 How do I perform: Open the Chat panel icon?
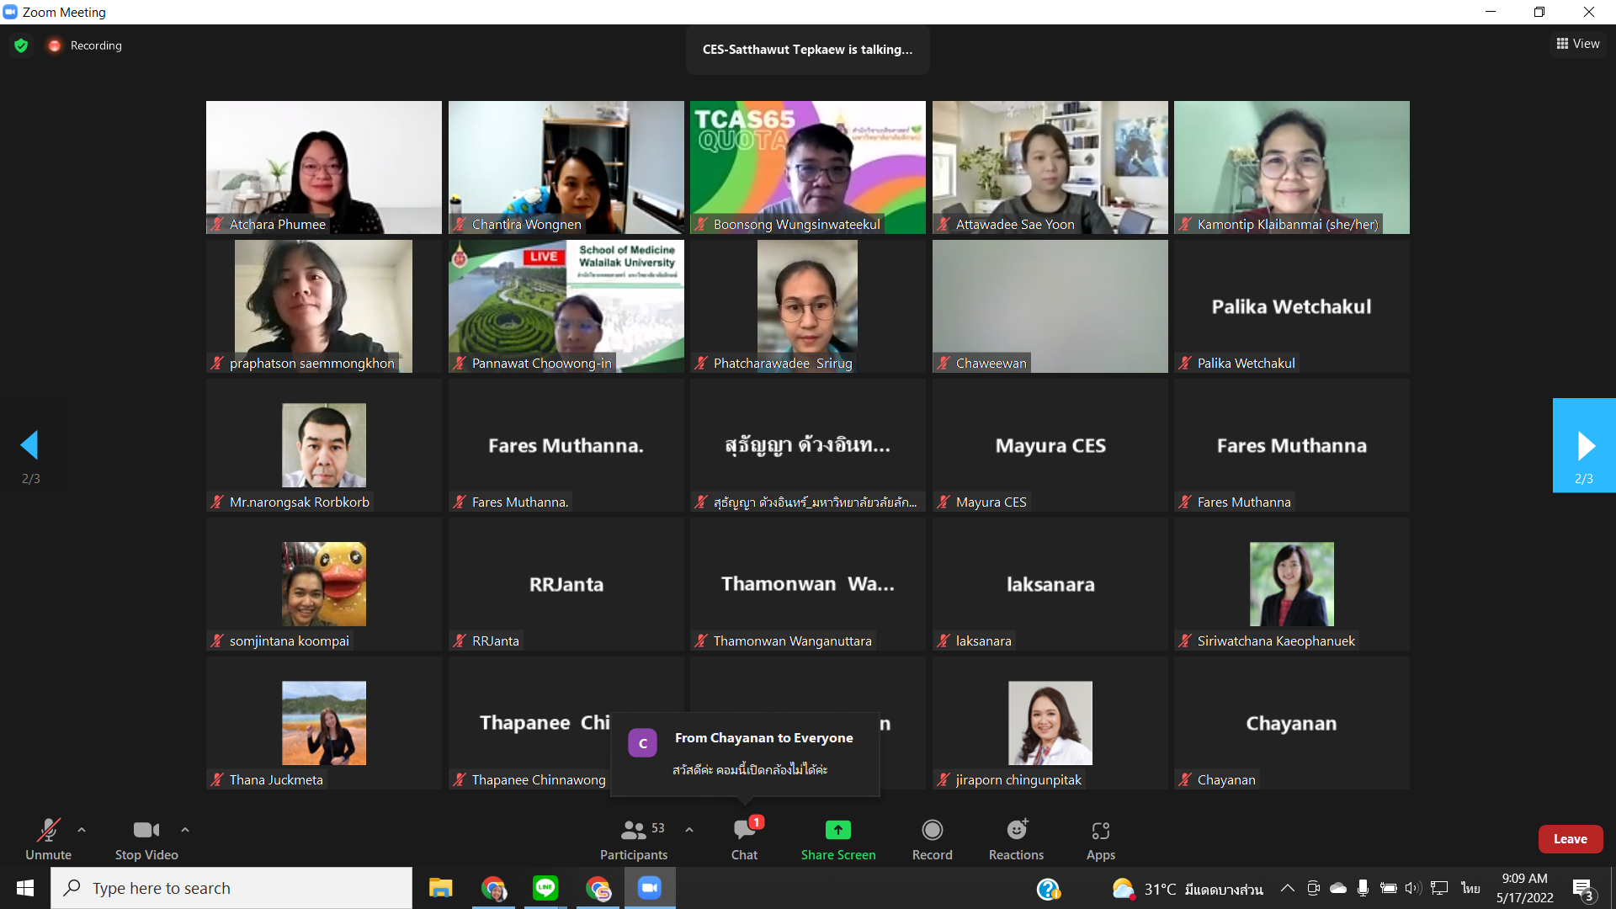[x=744, y=831]
